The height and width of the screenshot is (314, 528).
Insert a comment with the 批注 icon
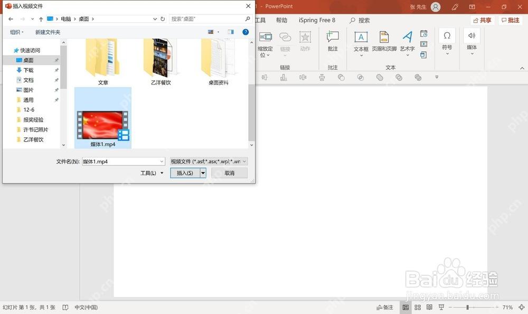point(332,36)
